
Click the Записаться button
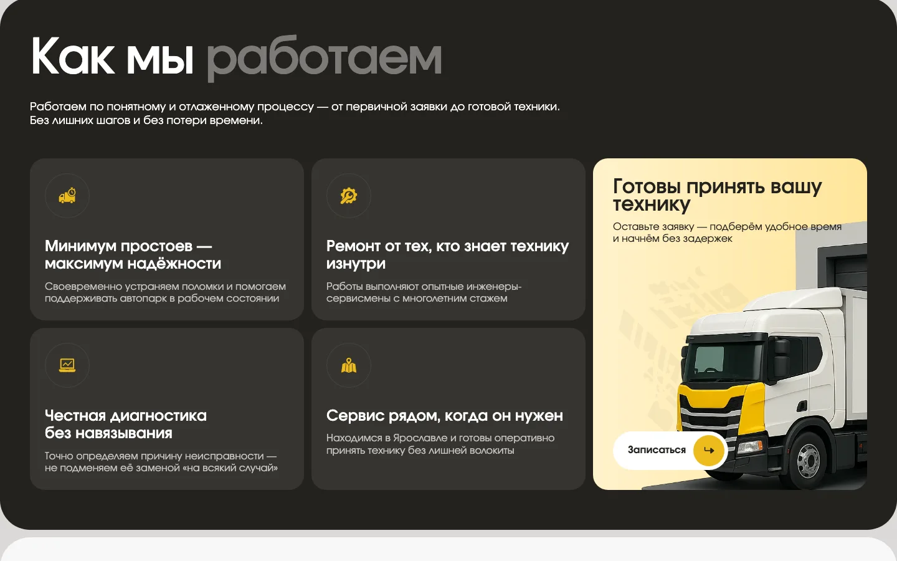click(670, 450)
